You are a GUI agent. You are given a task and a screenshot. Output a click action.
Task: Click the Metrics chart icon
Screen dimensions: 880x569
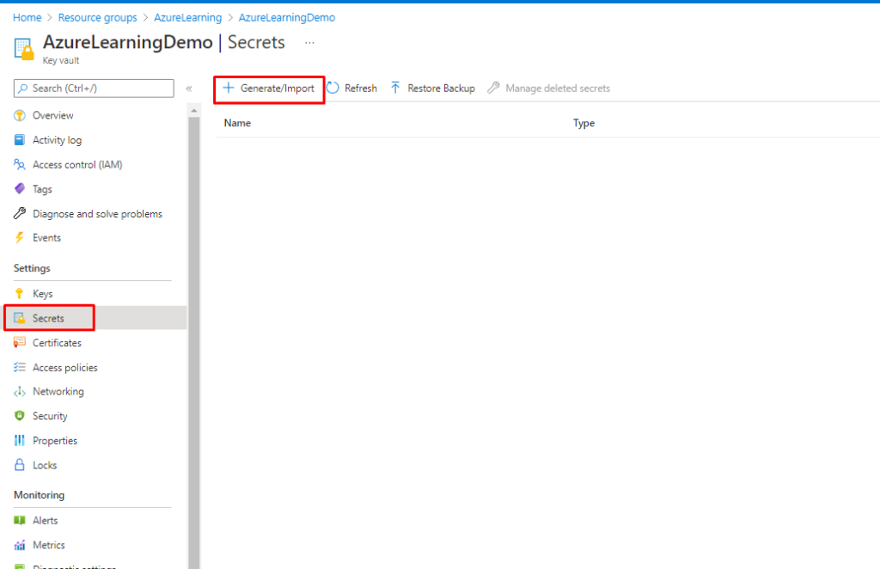(x=20, y=545)
